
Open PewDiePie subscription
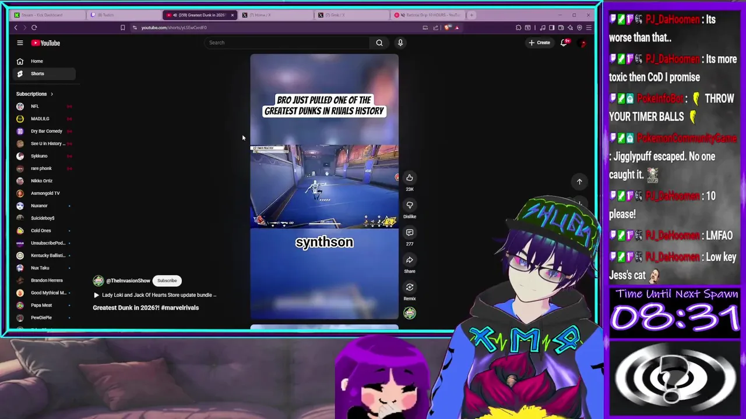[44, 318]
